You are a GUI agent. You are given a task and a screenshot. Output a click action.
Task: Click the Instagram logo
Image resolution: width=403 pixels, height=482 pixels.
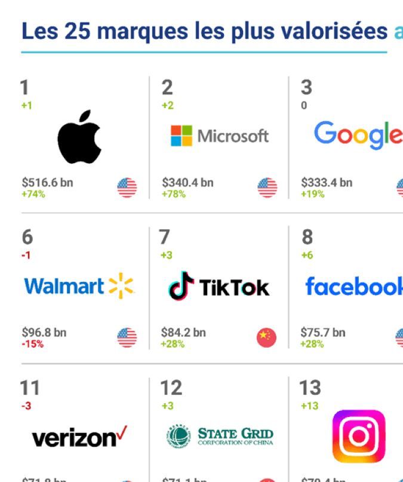[358, 437]
